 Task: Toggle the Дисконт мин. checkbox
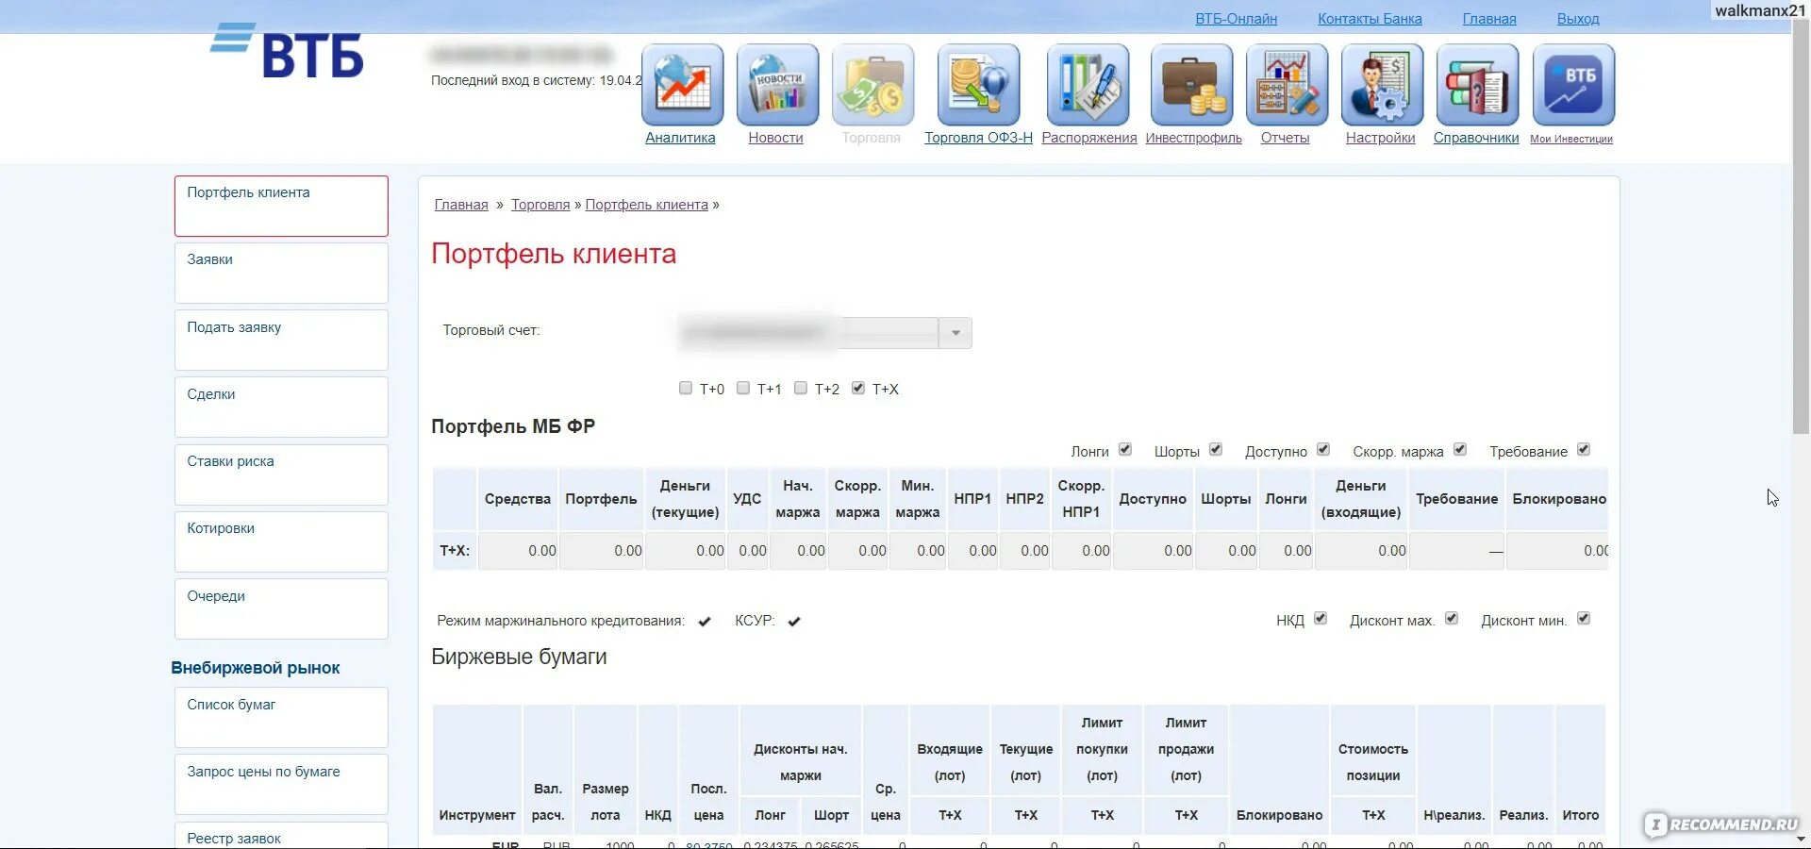(1584, 618)
